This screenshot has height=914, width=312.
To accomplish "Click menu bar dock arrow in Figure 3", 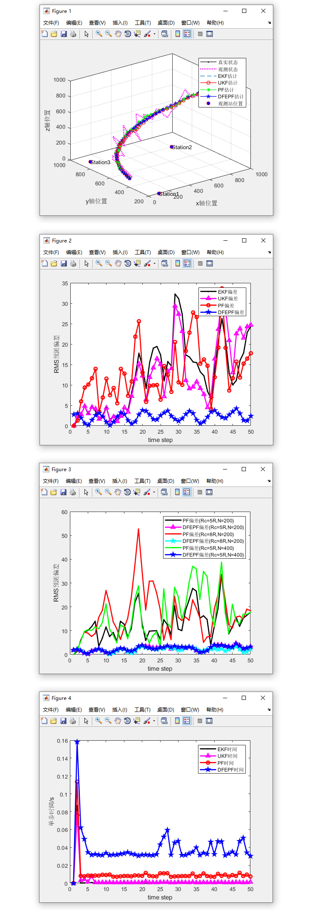I will pyautogui.click(x=269, y=481).
